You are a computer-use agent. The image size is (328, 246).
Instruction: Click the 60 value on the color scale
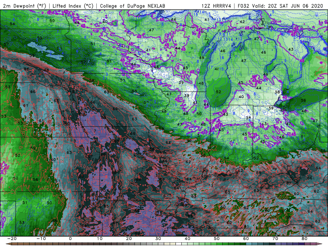coord(246,239)
